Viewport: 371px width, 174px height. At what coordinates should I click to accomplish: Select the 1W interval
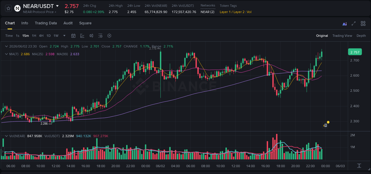tap(56, 36)
